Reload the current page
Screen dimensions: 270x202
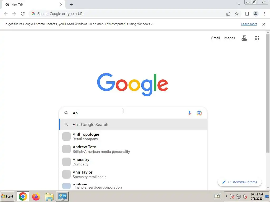[23, 14]
